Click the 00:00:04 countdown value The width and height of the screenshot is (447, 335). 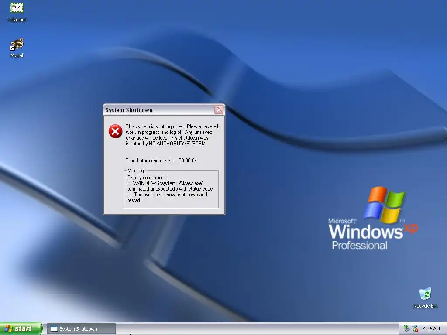coord(188,161)
